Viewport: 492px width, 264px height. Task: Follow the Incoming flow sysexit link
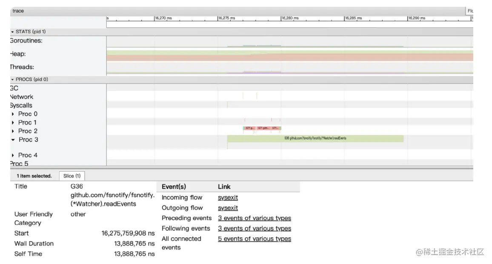tap(228, 197)
